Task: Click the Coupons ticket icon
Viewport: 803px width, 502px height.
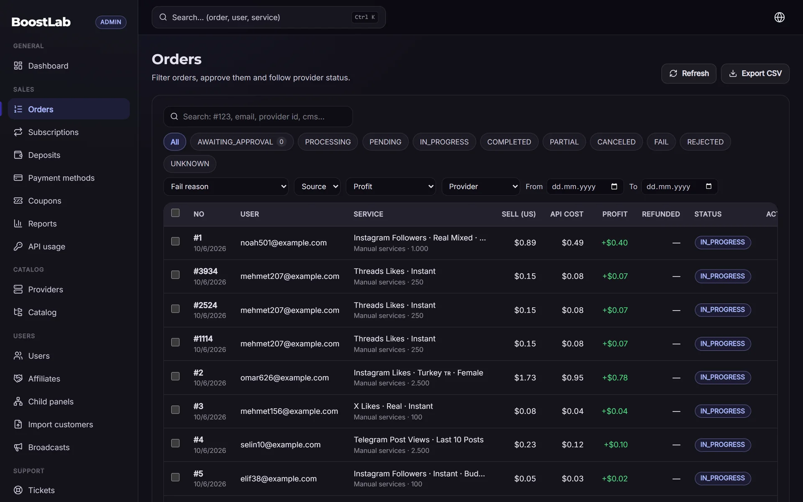Action: click(18, 201)
